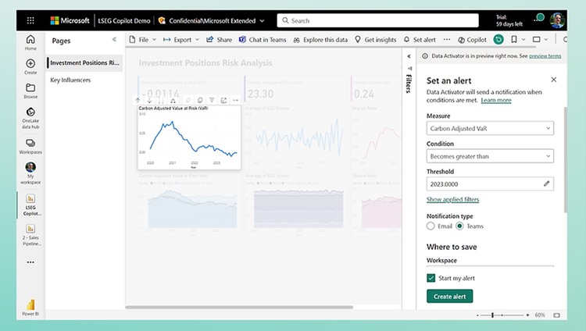Click Share in the toolbar

tap(220, 40)
